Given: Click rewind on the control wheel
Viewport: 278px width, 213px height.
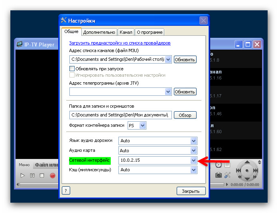Looking at the screenshot, I should point(240,176).
